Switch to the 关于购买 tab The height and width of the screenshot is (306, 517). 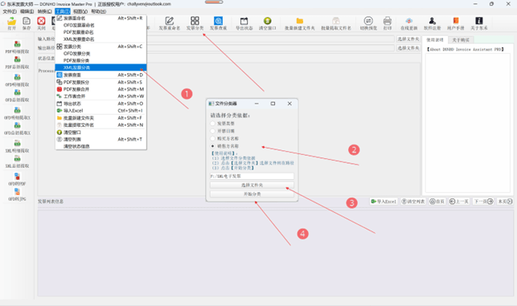(x=461, y=40)
